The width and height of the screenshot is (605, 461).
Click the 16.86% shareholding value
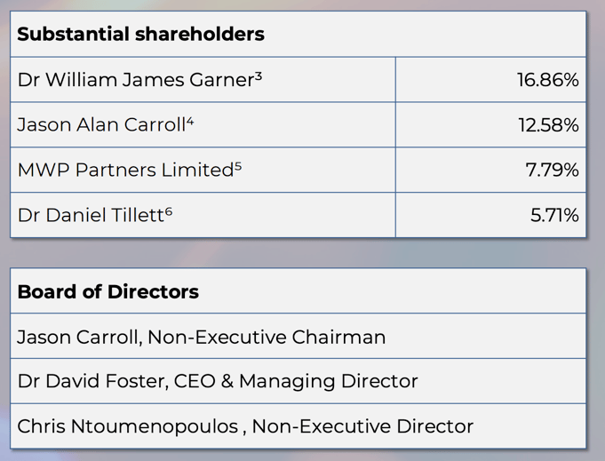(547, 80)
